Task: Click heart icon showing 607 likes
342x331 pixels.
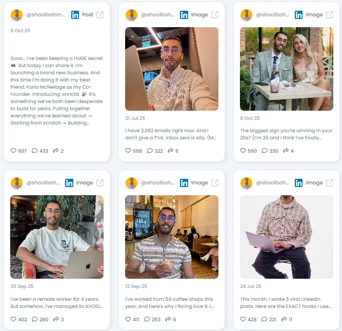Action: click(13, 151)
